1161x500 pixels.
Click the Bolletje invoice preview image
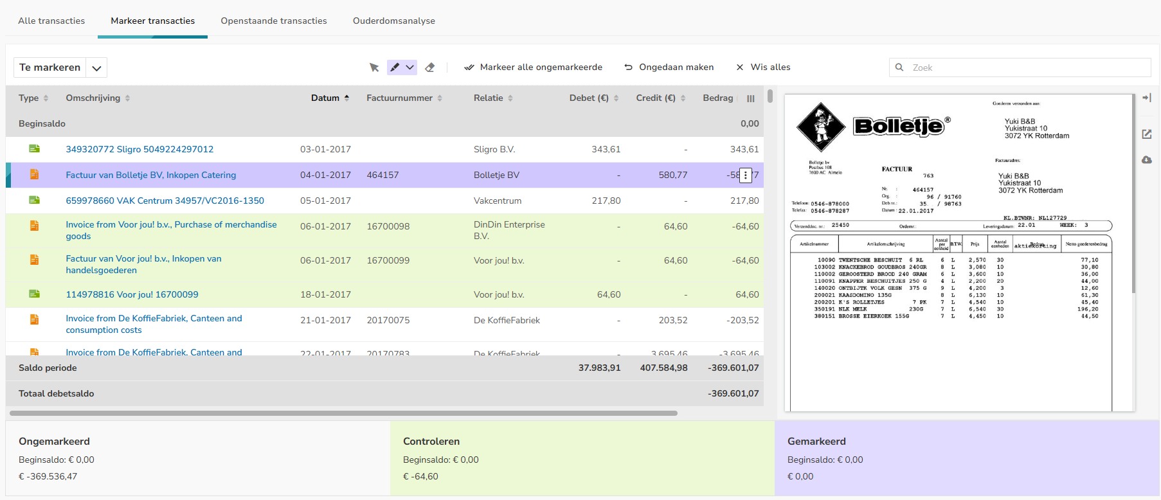[x=958, y=253]
